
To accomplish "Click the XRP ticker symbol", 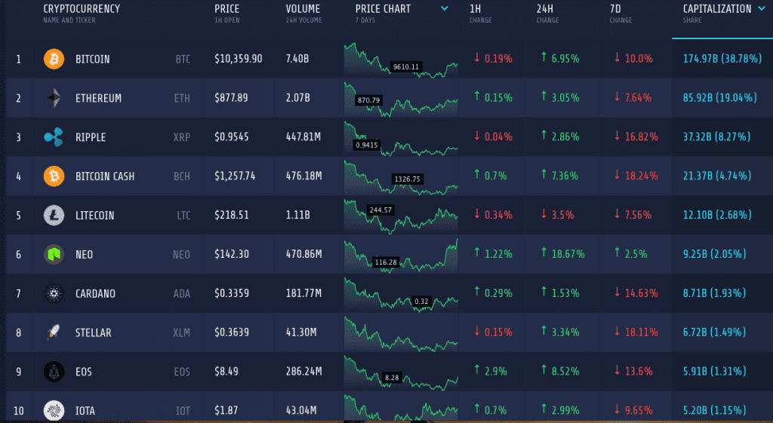I will pos(182,137).
